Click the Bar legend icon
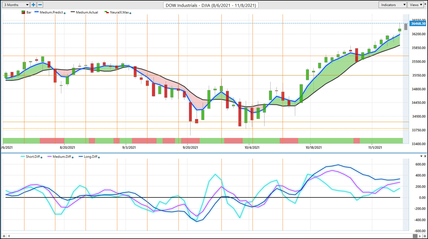The width and height of the screenshot is (428, 239). (x=23, y=12)
